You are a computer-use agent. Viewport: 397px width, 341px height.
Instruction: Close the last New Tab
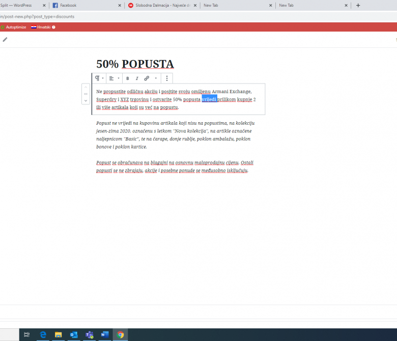tap(346, 5)
